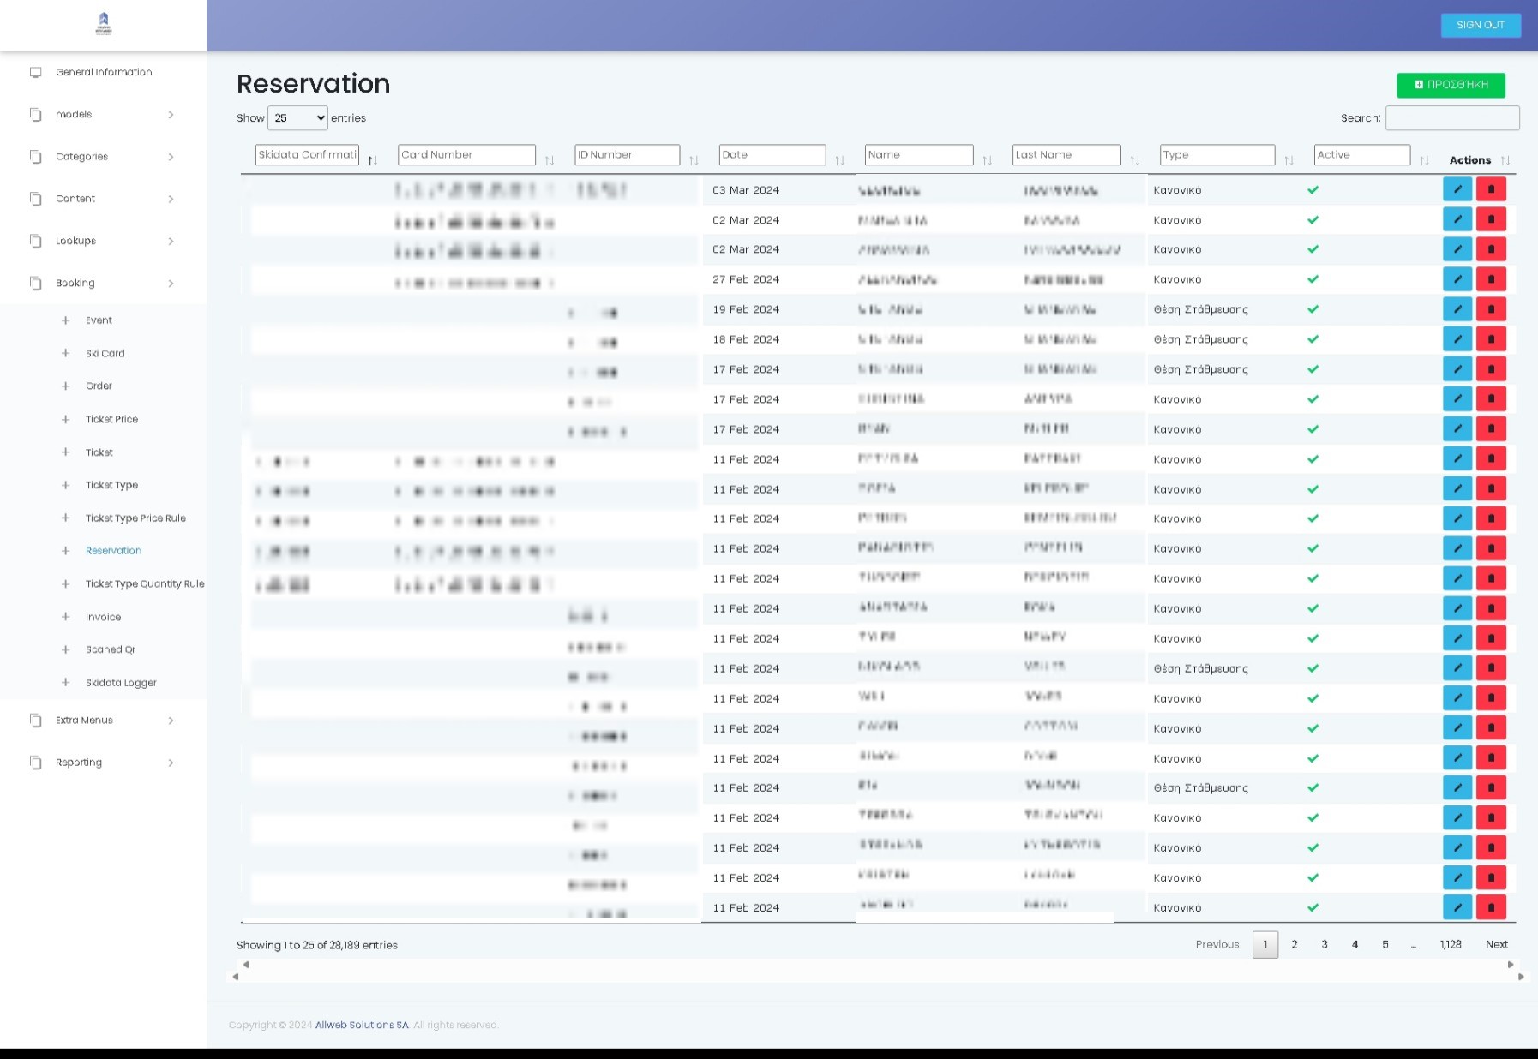Click active checkmark for 03 Mar 2024 row

[1313, 190]
